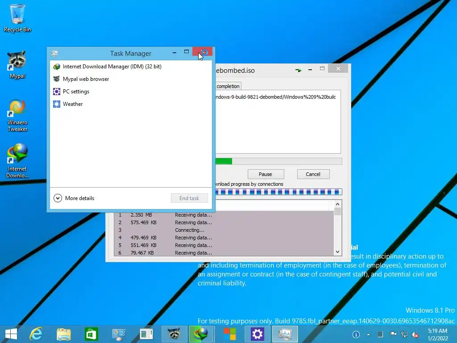Image resolution: width=457 pixels, height=343 pixels.
Task: Click the raccoon icon beside Mypal web browser
Action: click(57, 79)
